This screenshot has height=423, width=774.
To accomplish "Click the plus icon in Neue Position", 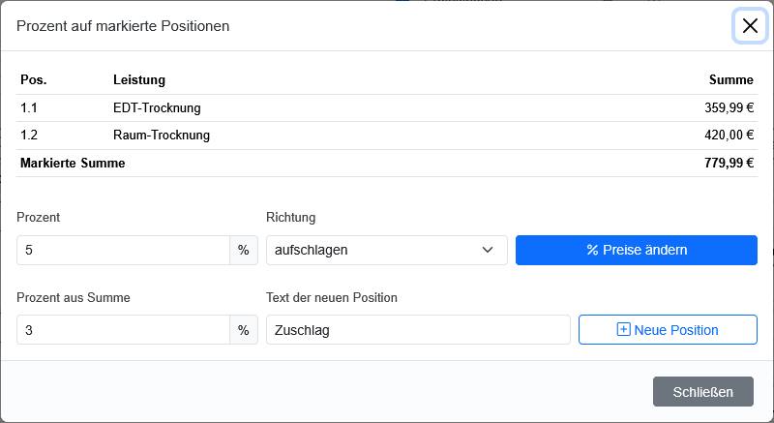I will (x=623, y=330).
